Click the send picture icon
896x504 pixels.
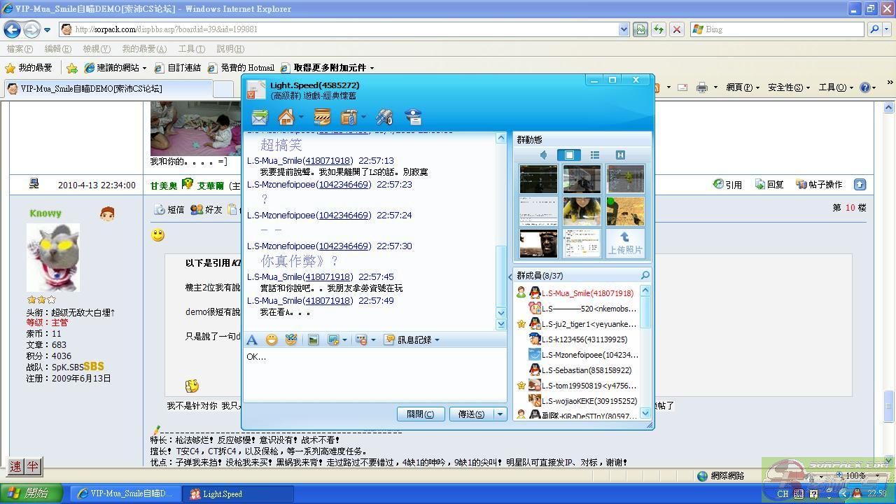313,340
